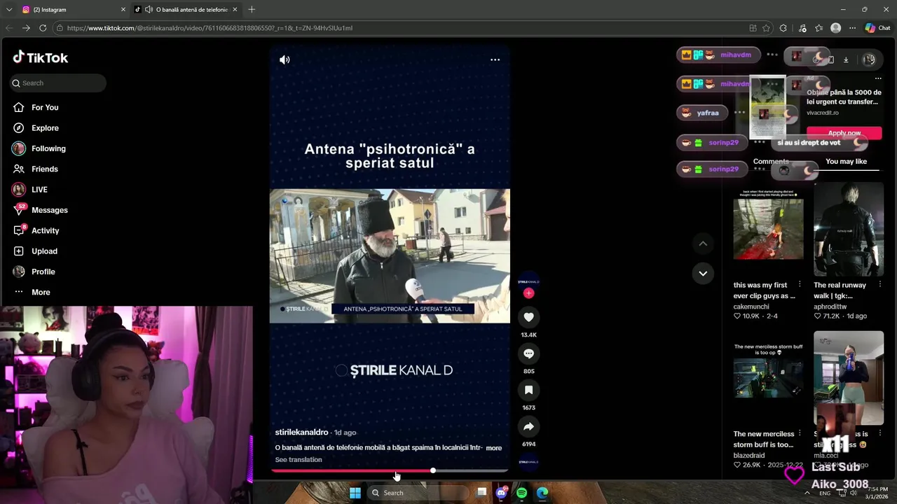Open merciless storm buff video thumbnail

[x=768, y=378]
